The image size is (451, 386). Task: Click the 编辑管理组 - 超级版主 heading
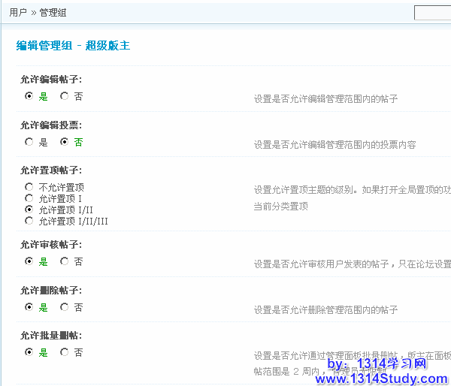point(73,46)
